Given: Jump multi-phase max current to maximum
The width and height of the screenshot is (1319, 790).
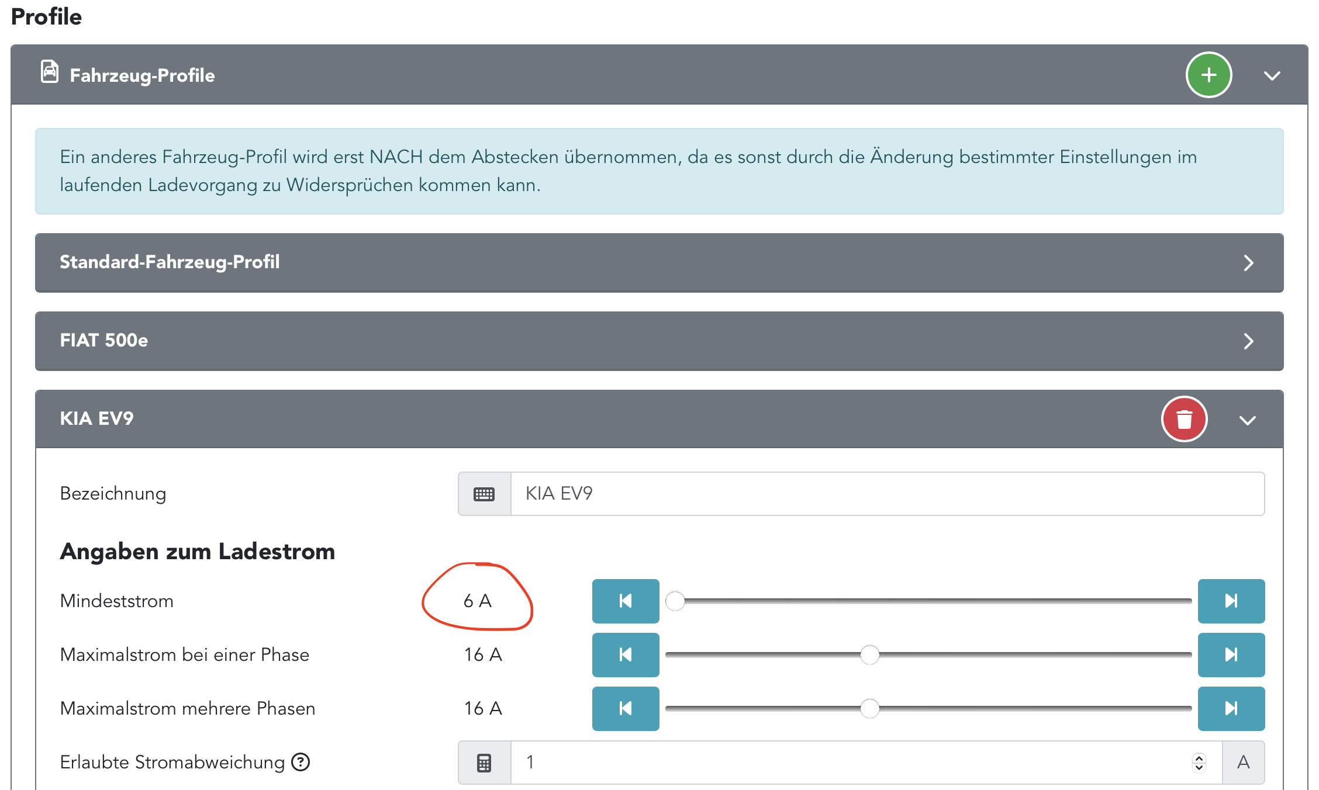Looking at the screenshot, I should (x=1231, y=708).
